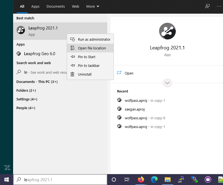Expand Settings (4+) results
The height and width of the screenshot is (185, 223).
coord(27,99)
